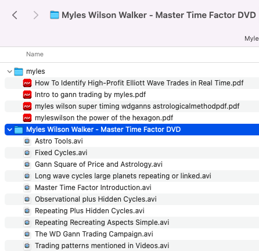Viewport: 259px width, 251px height.
Task: Click the myles folder icon
Action: pos(19,71)
